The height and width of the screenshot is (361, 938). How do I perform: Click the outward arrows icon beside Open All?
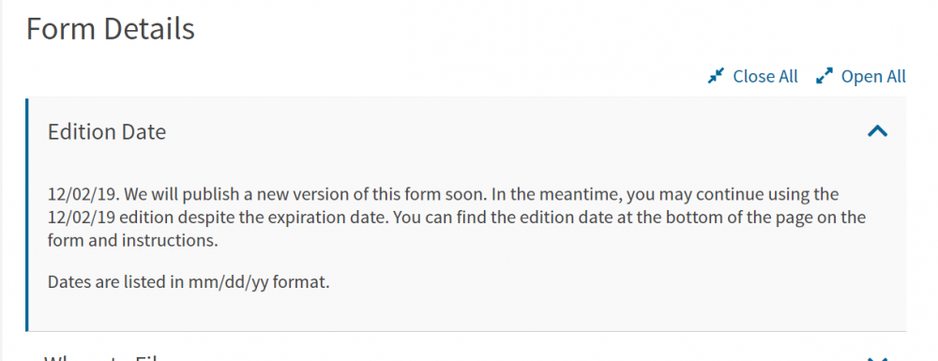[825, 77]
